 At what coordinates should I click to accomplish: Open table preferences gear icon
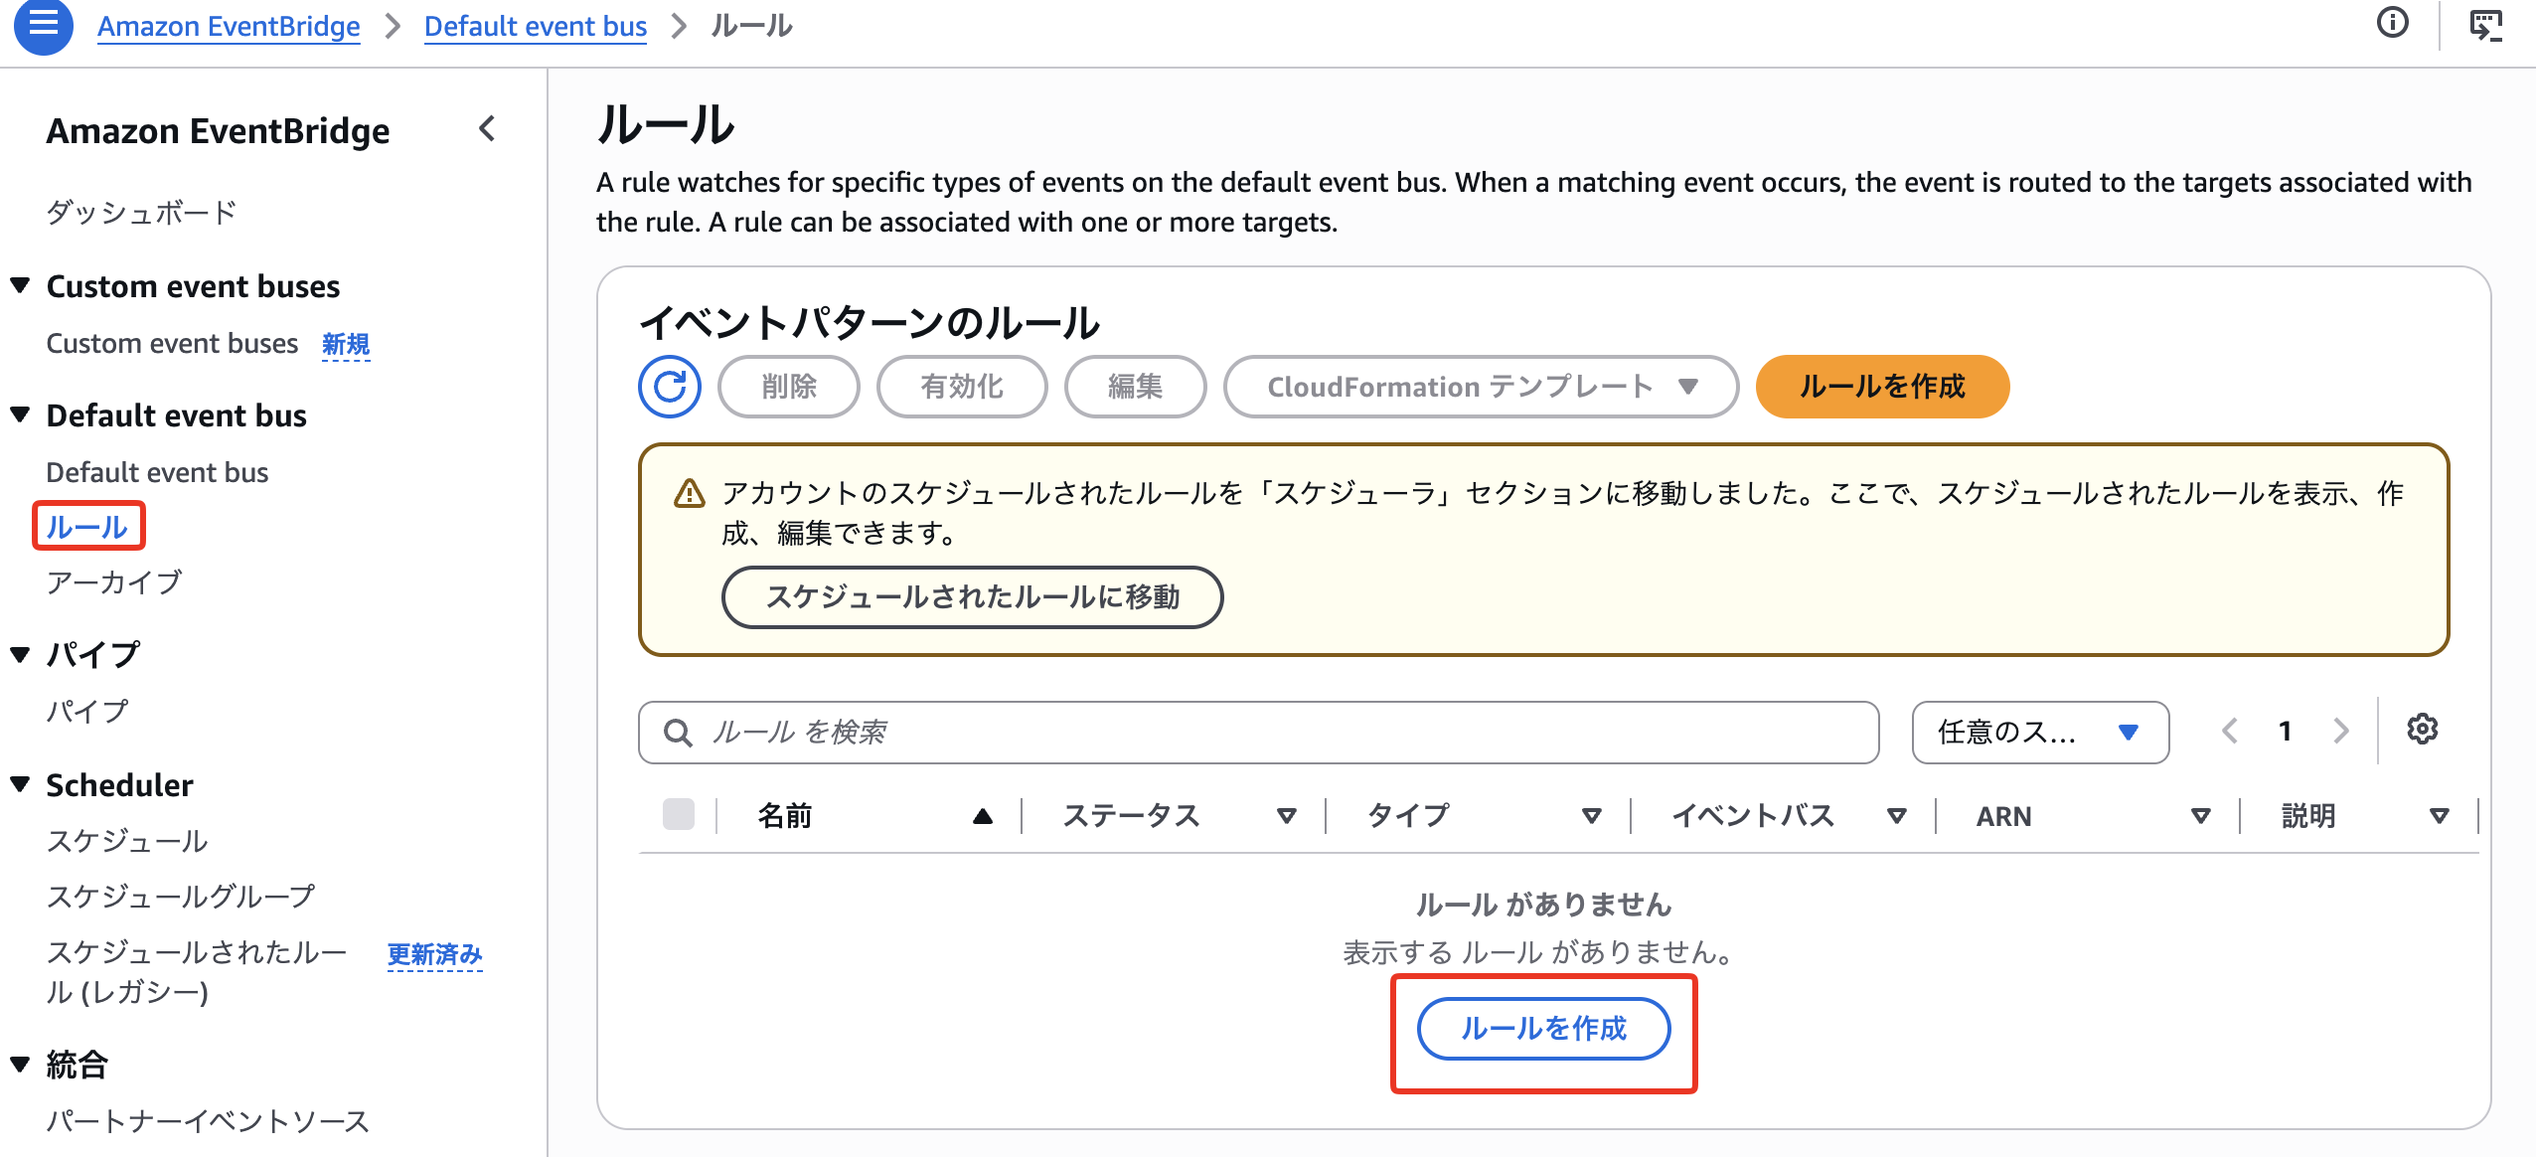[x=2423, y=730]
